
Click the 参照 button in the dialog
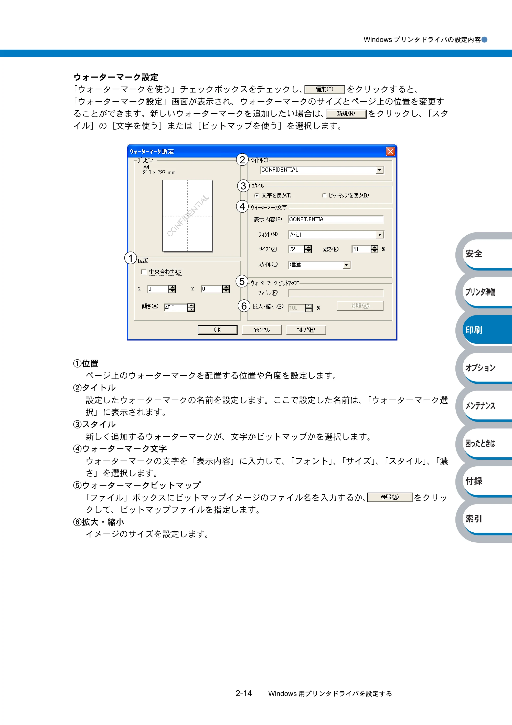coord(360,306)
